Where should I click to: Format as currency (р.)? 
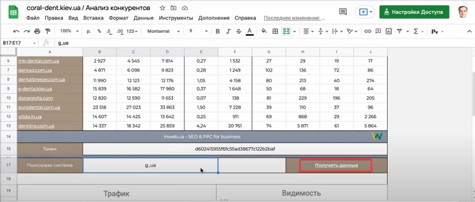pos(89,31)
